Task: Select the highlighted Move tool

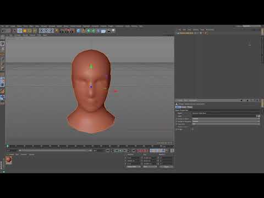Action: click(x=20, y=31)
